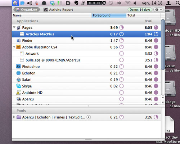Switch to the Organizer view
This screenshot has width=180, height=144.
click(x=27, y=10)
